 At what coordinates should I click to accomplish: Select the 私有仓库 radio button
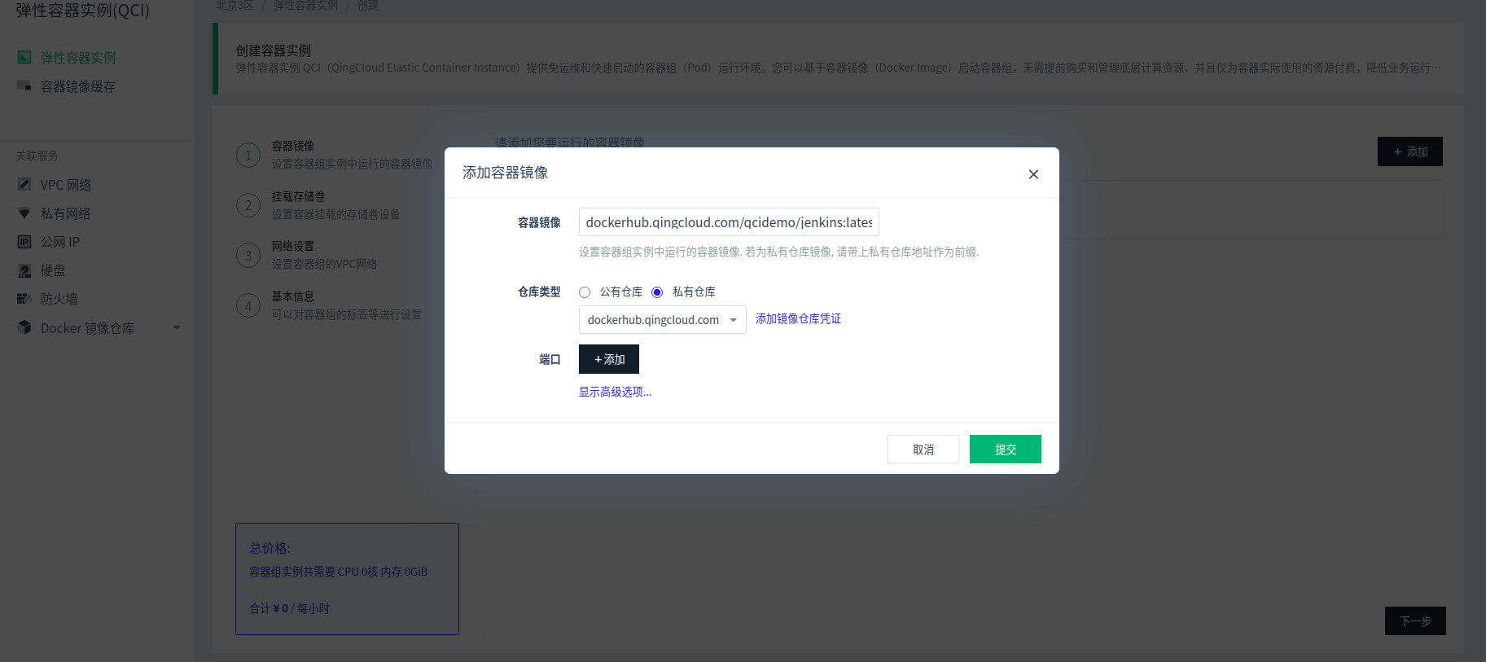click(x=657, y=292)
